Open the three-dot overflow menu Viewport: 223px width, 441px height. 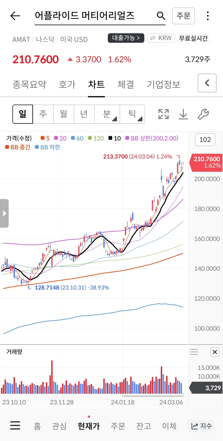tap(208, 16)
